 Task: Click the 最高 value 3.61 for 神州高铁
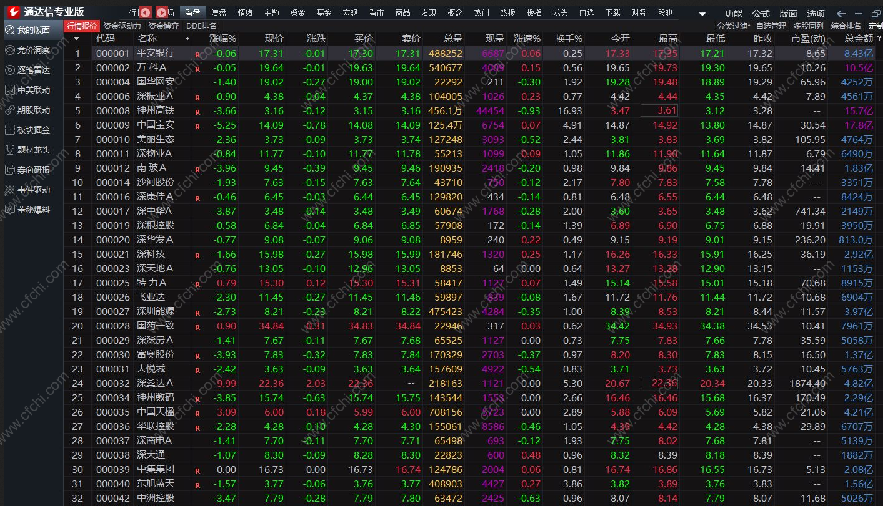[x=659, y=111]
